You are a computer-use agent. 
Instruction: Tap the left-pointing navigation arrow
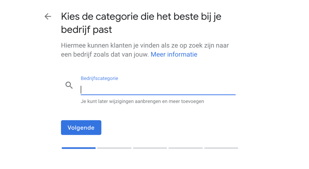(x=48, y=16)
